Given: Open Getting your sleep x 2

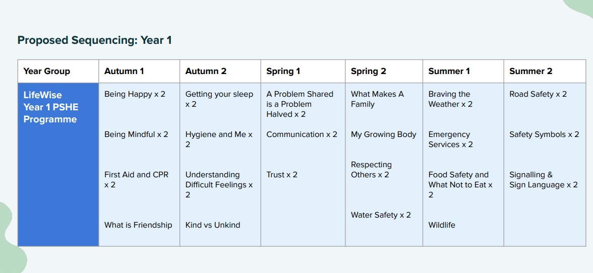Looking at the screenshot, I should tap(219, 99).
